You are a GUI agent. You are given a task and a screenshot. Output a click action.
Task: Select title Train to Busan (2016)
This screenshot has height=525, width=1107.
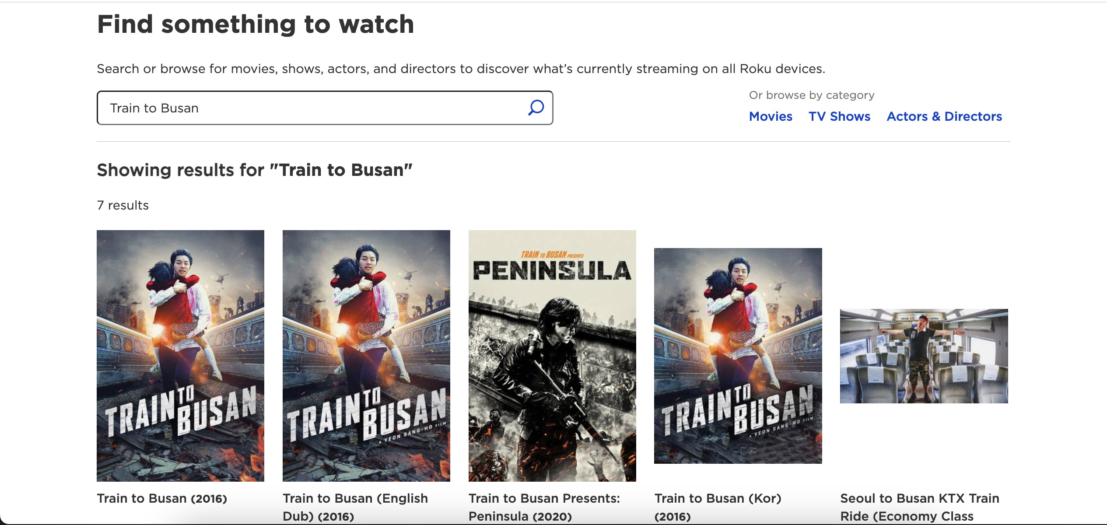(162, 498)
